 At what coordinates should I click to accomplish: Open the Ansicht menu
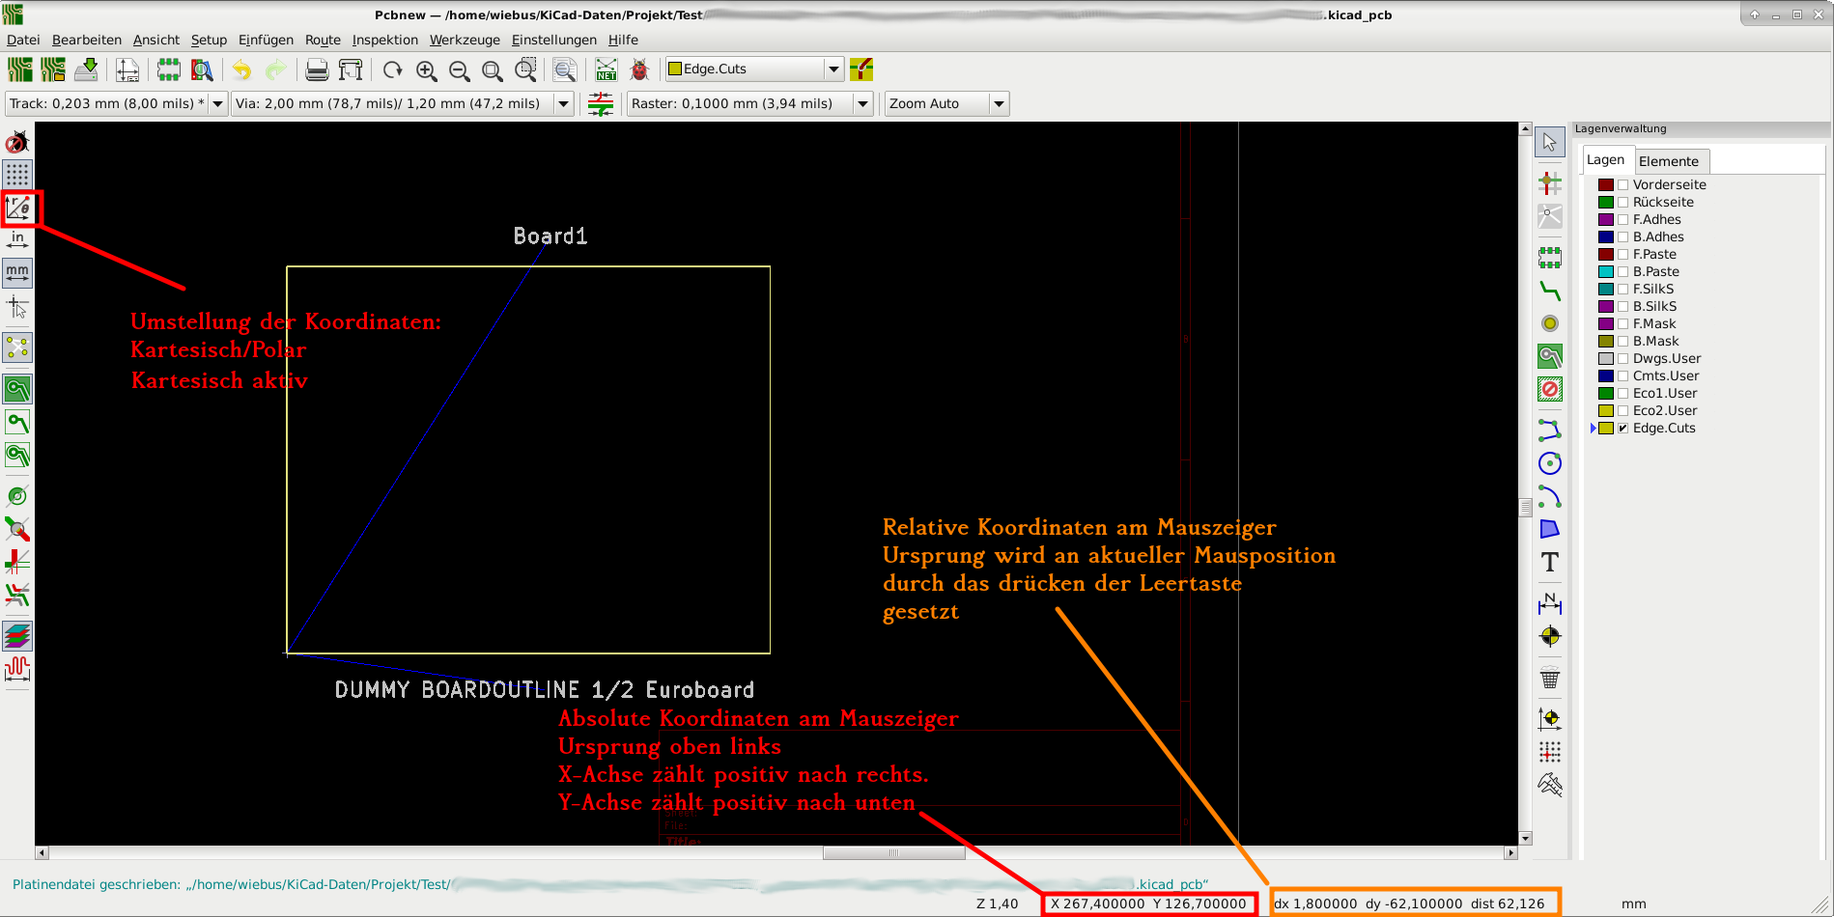[156, 40]
